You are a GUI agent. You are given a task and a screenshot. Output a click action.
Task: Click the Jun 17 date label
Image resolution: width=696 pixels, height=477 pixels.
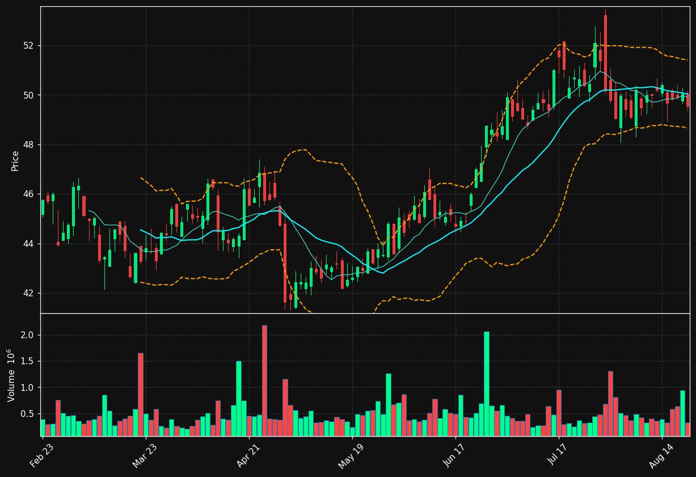click(454, 454)
